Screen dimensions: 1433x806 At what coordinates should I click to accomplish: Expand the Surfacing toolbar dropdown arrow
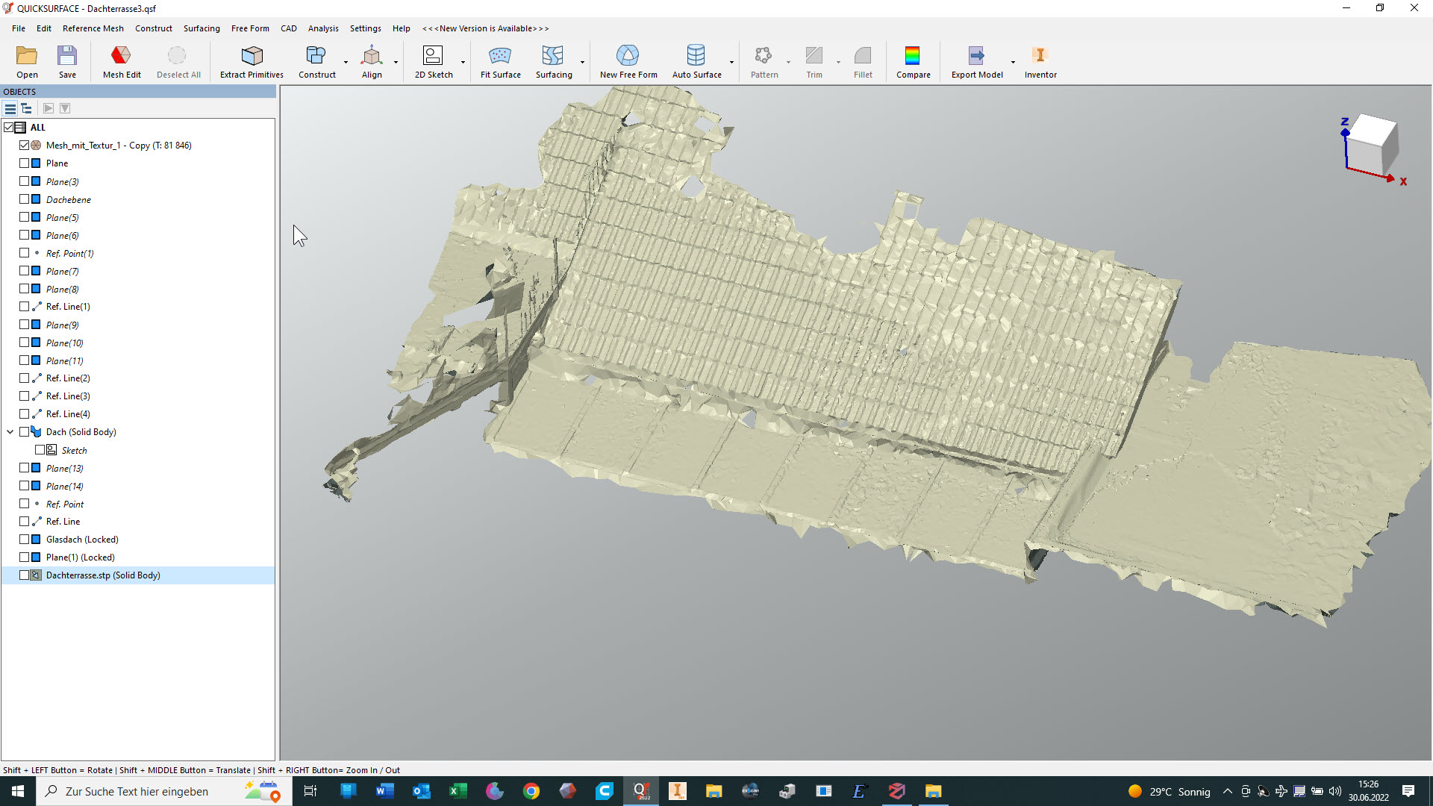[x=582, y=63]
